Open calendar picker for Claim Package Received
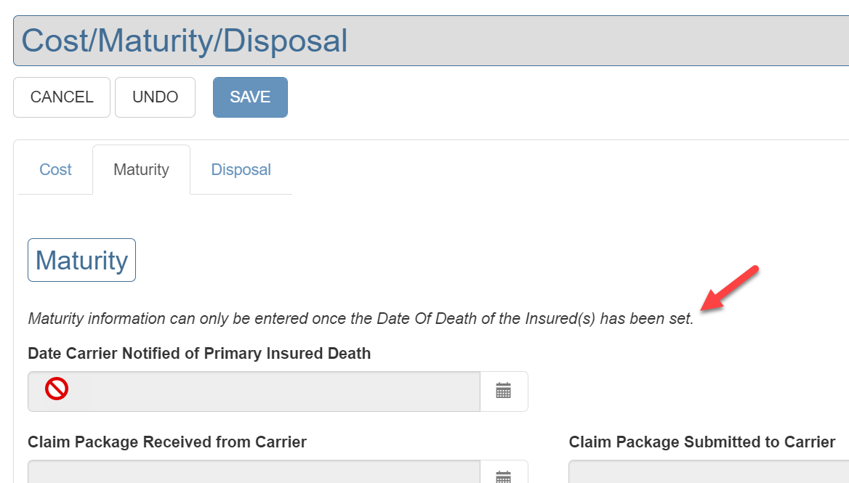This screenshot has height=483, width=849. 504,476
